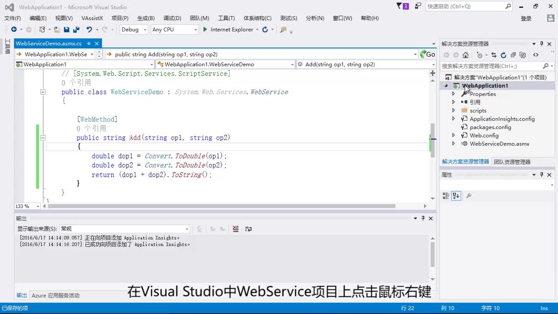The image size is (558, 314).
Task: Toggle auto-hide pin on Solution Explorer panel
Action: pyautogui.click(x=541, y=44)
